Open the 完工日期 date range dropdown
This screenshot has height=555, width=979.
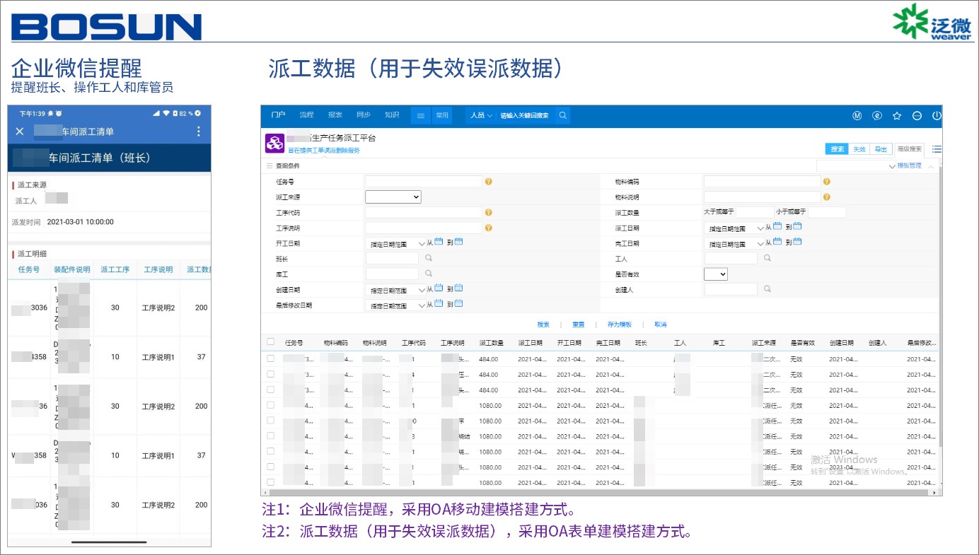click(x=736, y=243)
